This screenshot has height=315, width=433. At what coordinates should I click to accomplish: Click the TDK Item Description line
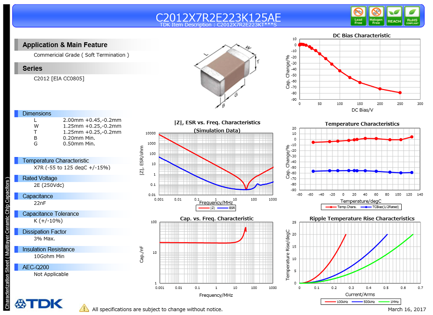click(x=218, y=25)
